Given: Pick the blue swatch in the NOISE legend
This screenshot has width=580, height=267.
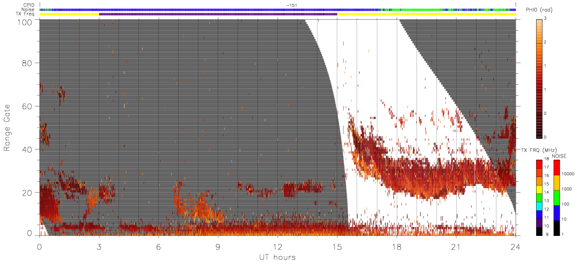Looking at the screenshot, I should 557,213.
